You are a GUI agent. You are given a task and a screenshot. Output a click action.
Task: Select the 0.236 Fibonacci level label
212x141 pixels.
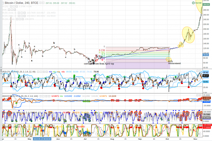[102, 50]
